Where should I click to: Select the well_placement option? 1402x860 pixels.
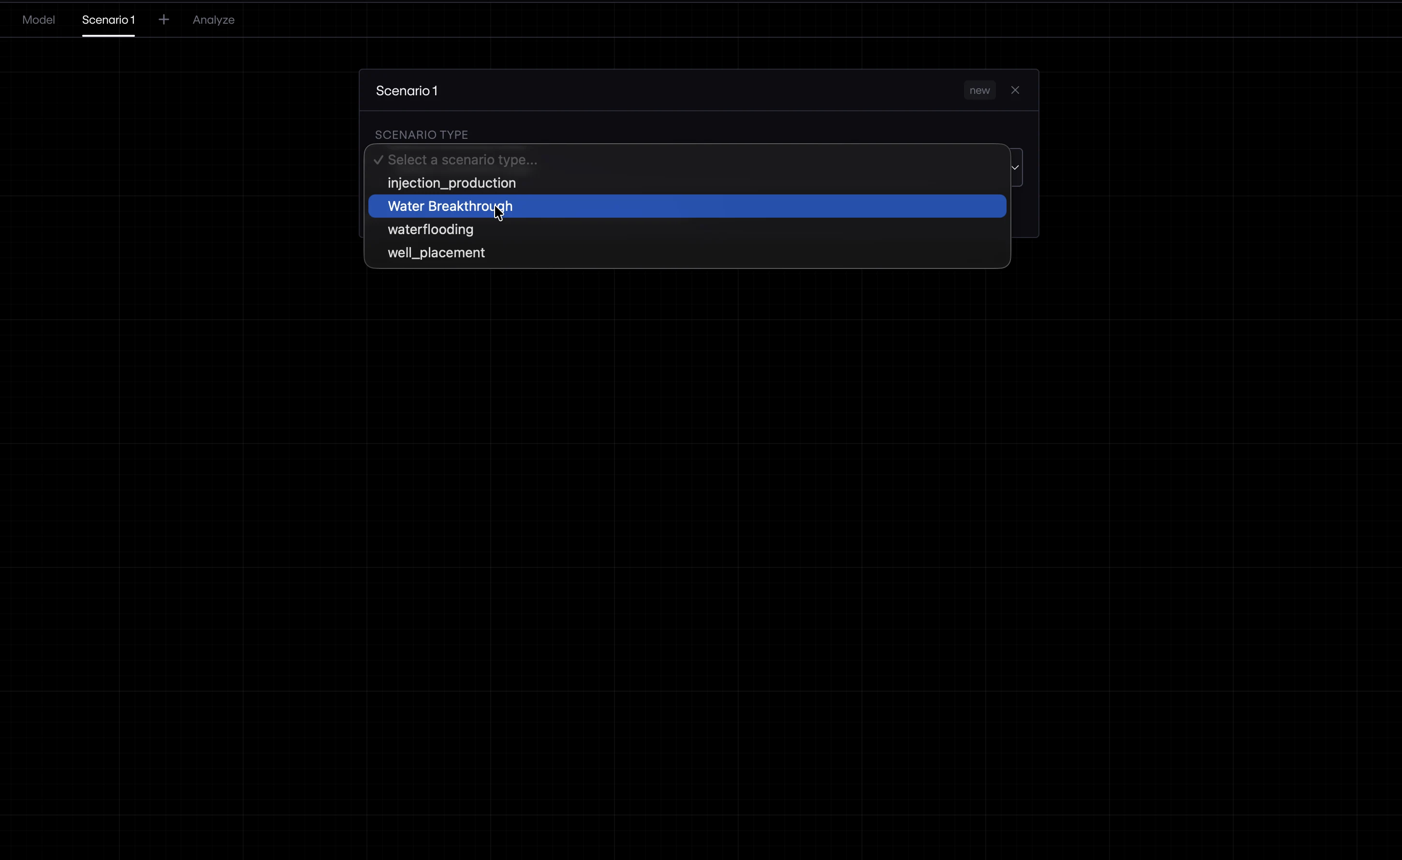(687, 252)
